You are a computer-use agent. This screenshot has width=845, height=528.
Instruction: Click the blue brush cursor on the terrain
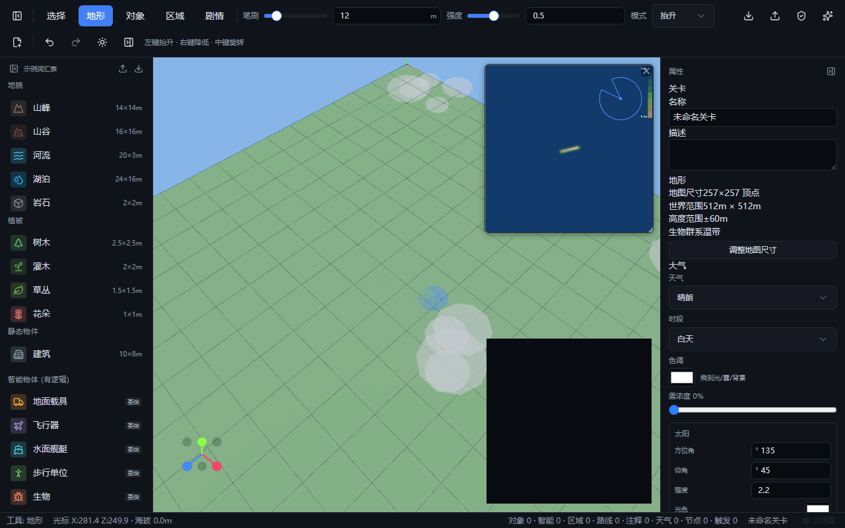click(433, 298)
